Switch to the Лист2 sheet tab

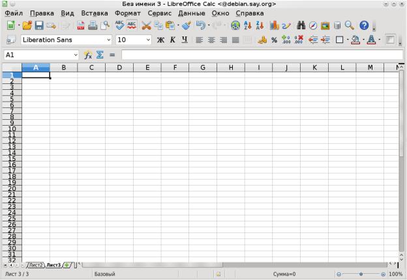point(36,265)
